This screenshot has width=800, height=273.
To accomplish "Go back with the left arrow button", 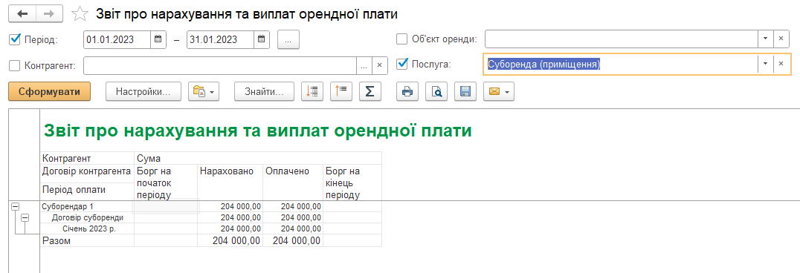I will coord(22,14).
